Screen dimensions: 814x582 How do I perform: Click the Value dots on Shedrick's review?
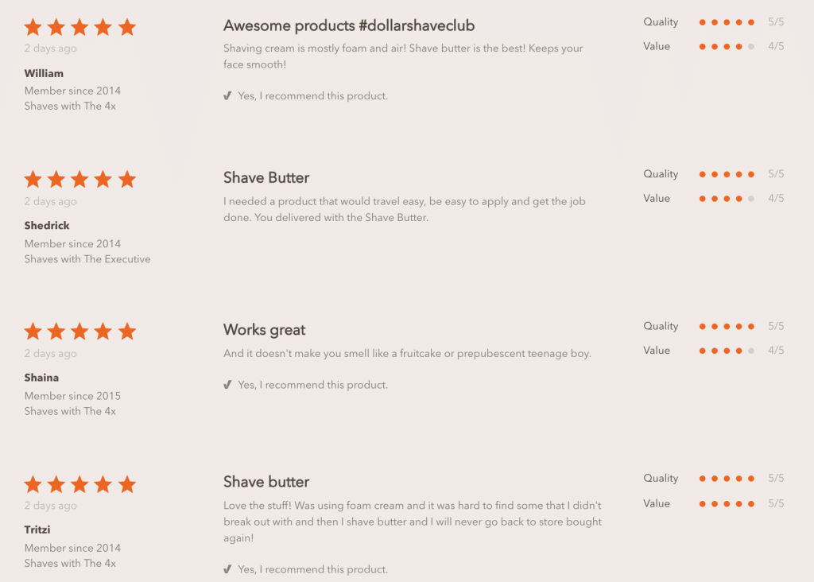727,199
